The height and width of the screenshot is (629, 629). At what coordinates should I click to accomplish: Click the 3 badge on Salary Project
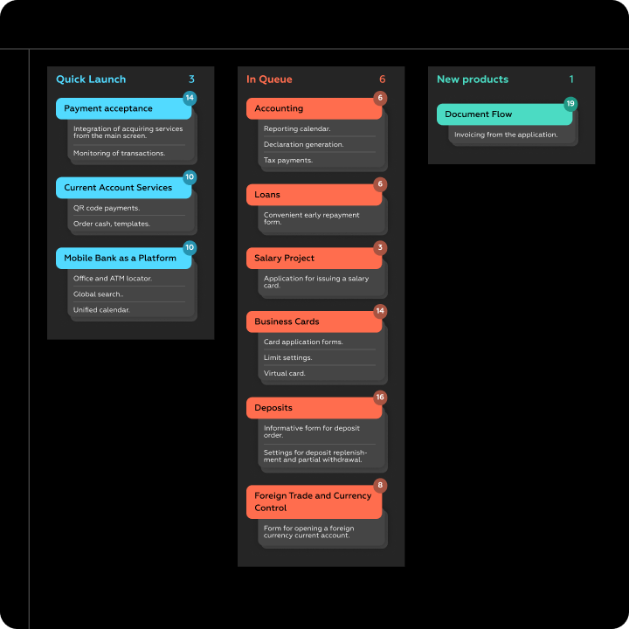pos(380,248)
